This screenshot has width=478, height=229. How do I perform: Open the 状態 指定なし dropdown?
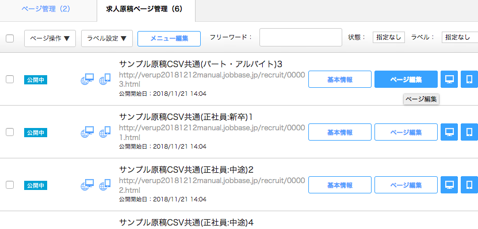(x=389, y=37)
